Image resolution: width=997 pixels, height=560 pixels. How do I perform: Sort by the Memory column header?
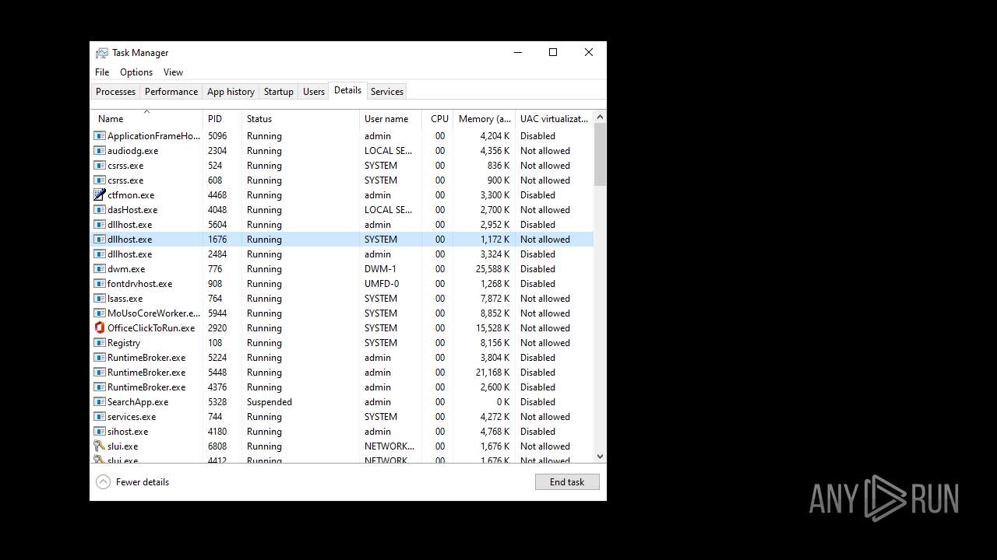click(x=484, y=119)
